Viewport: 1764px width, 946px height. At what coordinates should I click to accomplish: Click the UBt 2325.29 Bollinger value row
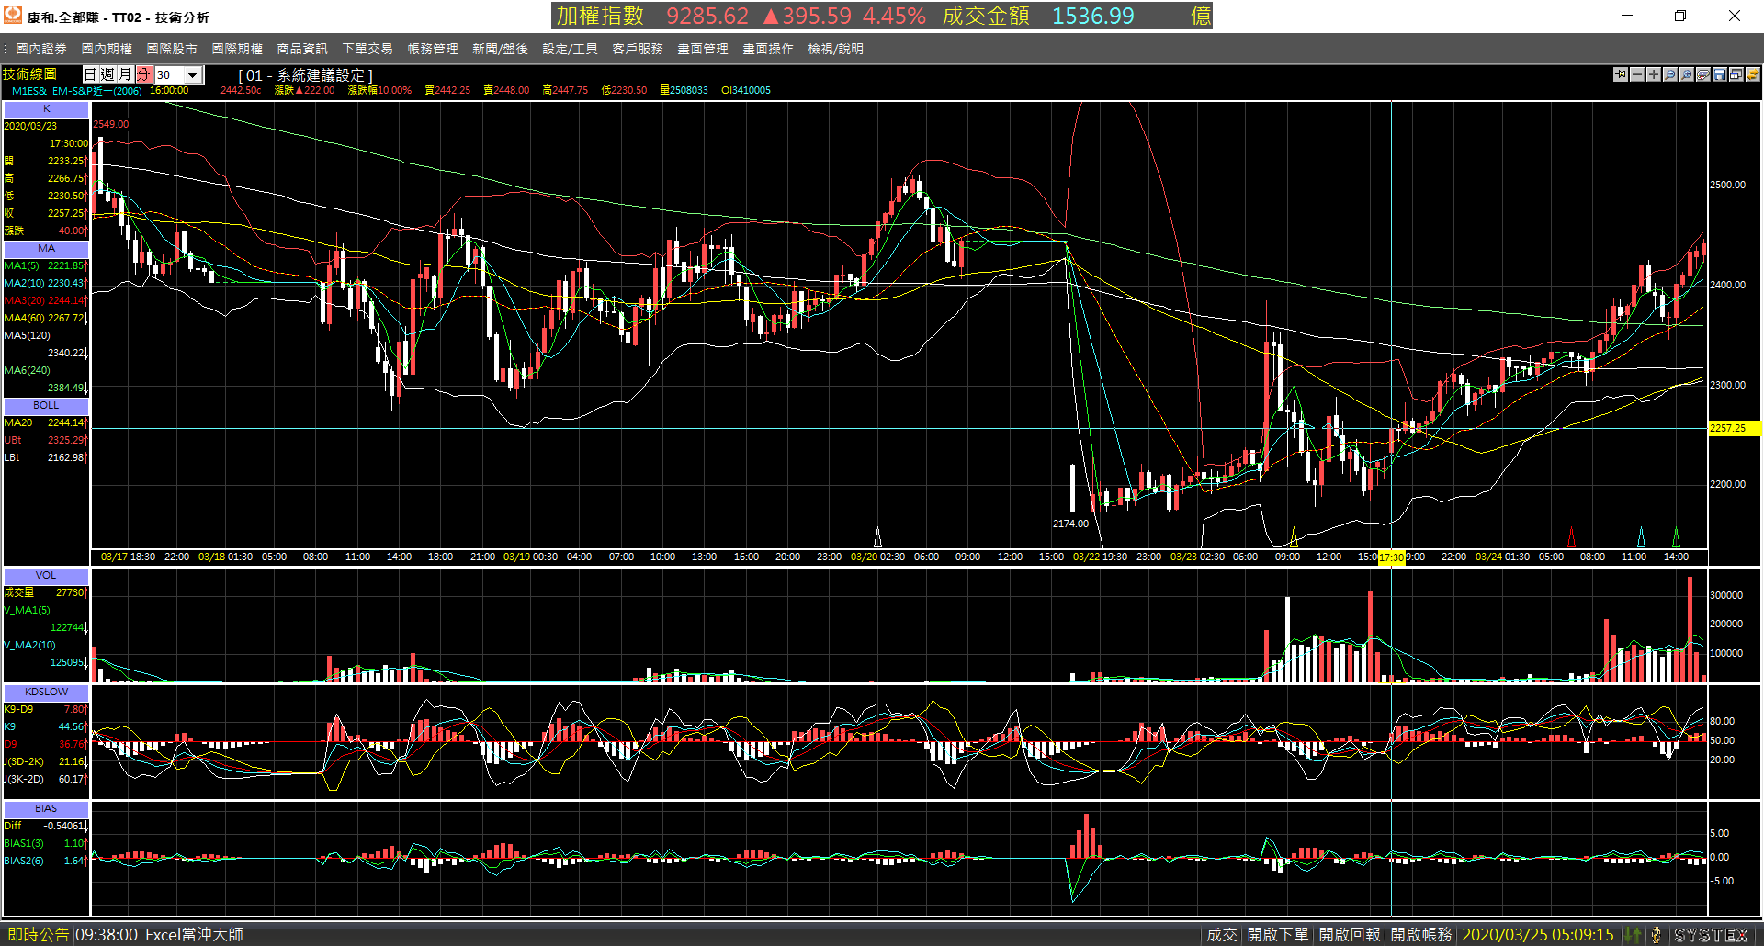pyautogui.click(x=46, y=440)
